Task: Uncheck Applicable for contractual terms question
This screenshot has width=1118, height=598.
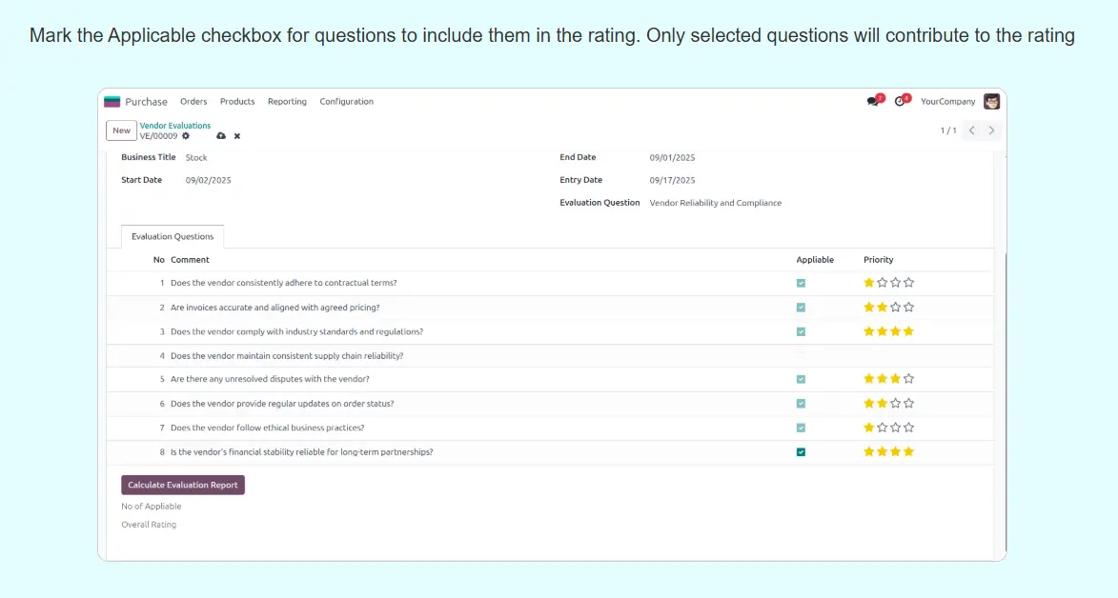Action: (801, 283)
